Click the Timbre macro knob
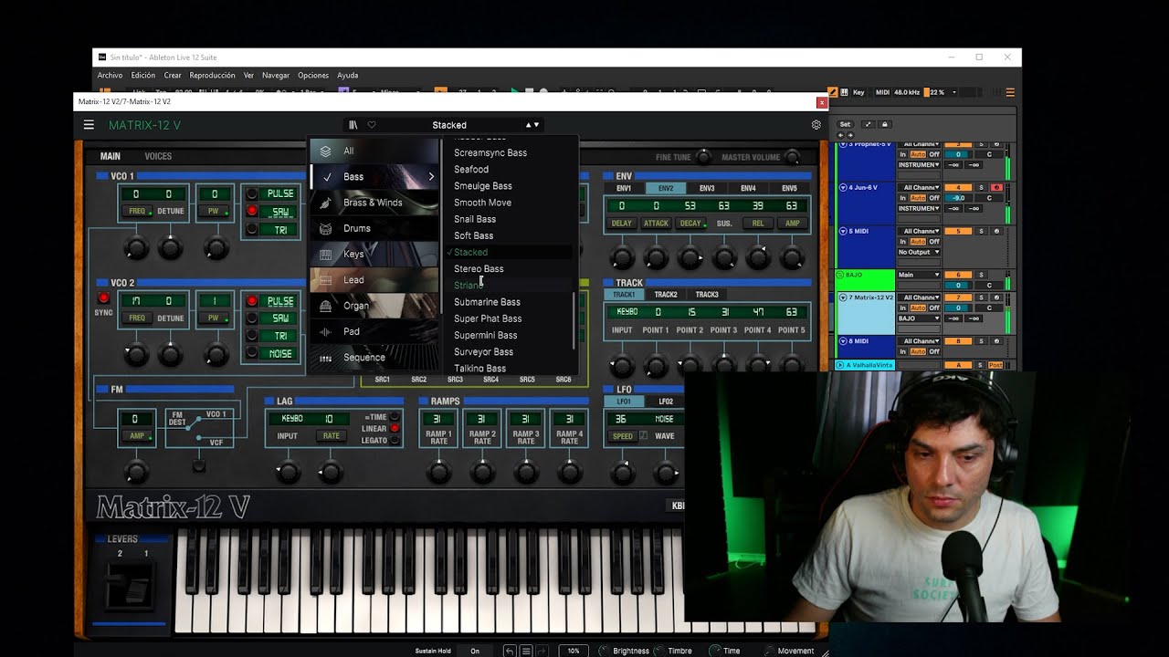The width and height of the screenshot is (1169, 657). pos(659,651)
